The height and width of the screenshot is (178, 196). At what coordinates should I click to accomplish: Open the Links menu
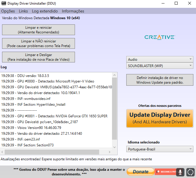click(x=23, y=11)
